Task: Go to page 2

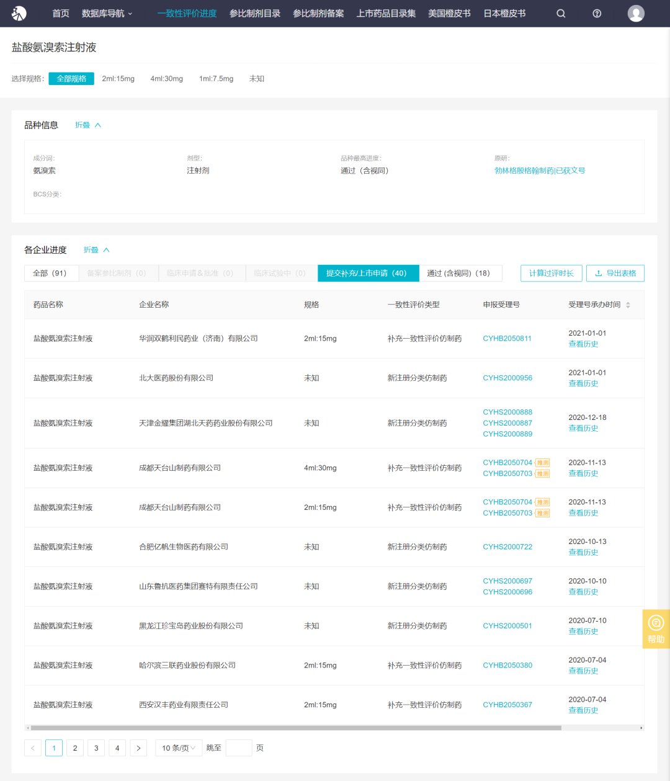Action: [x=75, y=748]
